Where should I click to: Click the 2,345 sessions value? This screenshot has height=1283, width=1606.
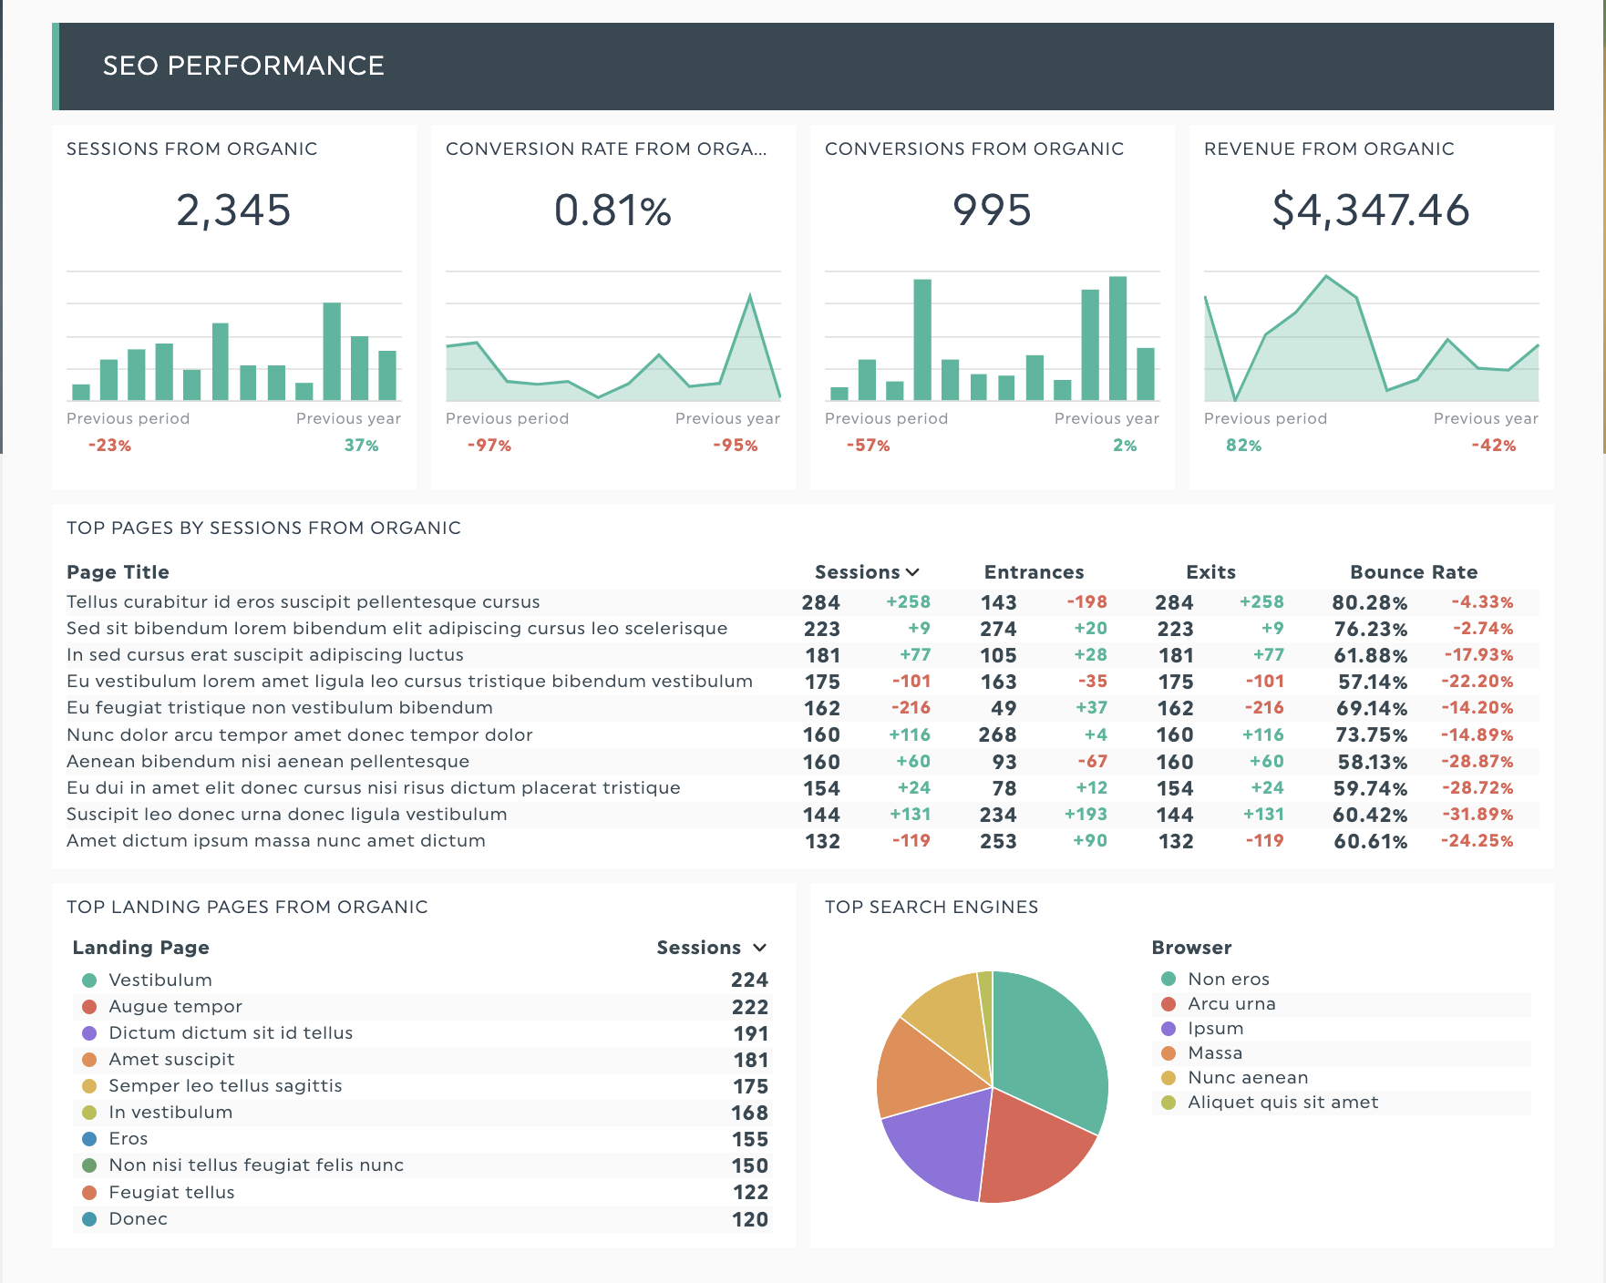(x=233, y=210)
